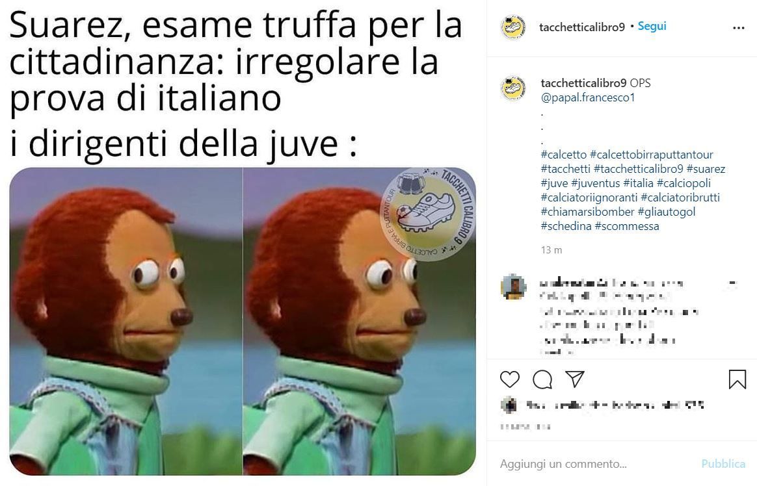Open the #gliautogol hashtag
The image size is (757, 486).
666,212
